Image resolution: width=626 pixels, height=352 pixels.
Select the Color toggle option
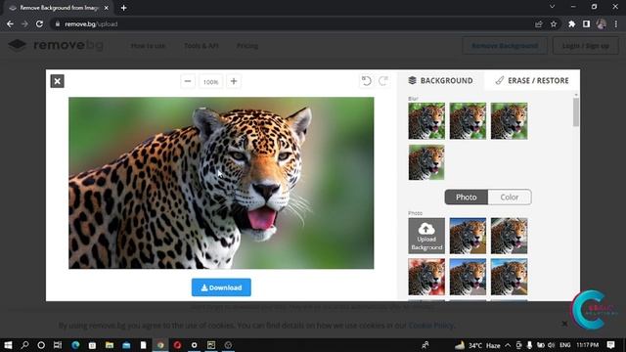click(x=510, y=198)
